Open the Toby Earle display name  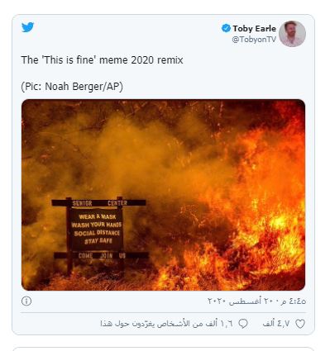pyautogui.click(x=254, y=28)
